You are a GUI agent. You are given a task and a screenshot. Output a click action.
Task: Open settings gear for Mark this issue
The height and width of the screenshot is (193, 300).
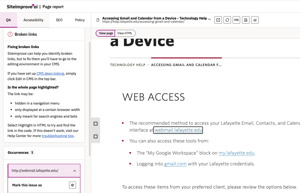click(x=72, y=185)
